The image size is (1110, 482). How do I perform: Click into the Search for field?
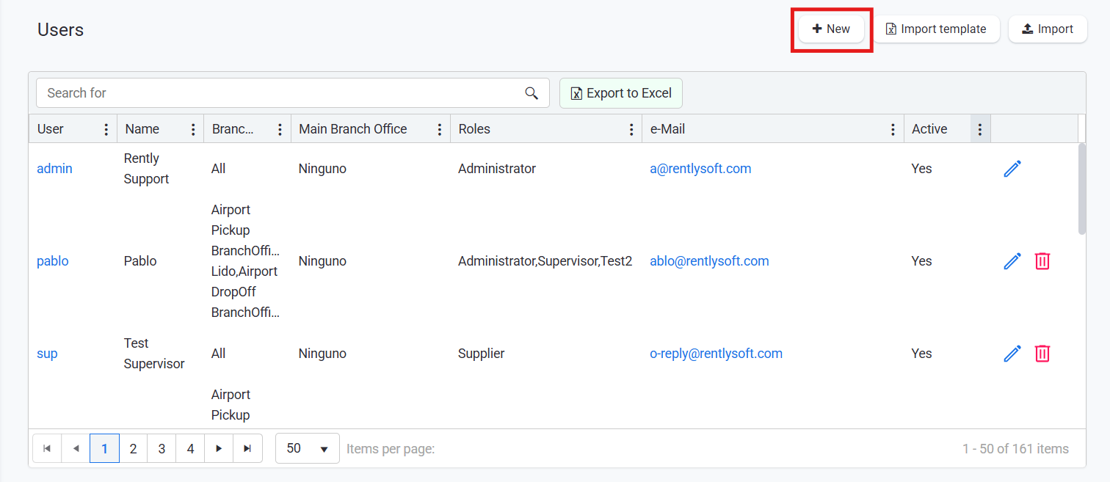click(279, 93)
